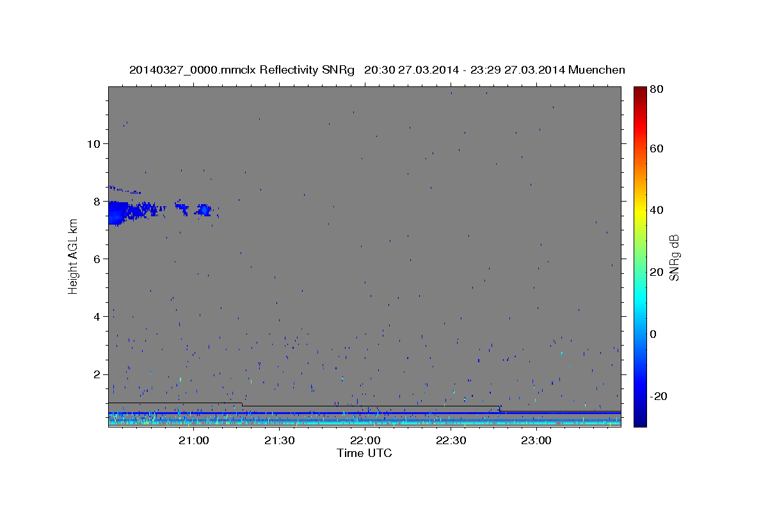Viewport: 768px width, 512px height.
Task: Click the 'Time UTC' axis label
Action: tap(364, 453)
